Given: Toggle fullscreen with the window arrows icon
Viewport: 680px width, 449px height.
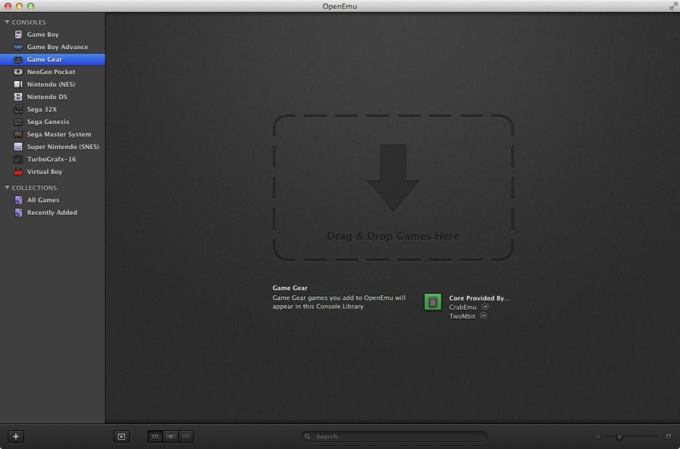Looking at the screenshot, I should (673, 6).
